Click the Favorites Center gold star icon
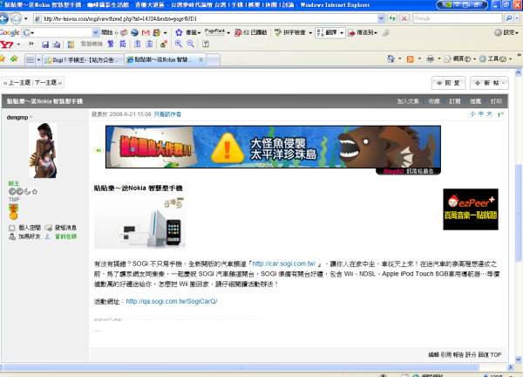523x377 pixels. click(3, 59)
